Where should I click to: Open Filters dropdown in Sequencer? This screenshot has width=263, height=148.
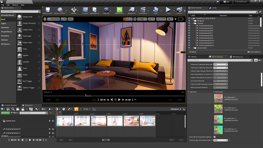[15, 113]
